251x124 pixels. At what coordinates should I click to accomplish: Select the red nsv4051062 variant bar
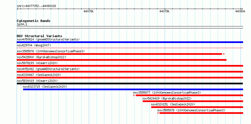[130, 72]
